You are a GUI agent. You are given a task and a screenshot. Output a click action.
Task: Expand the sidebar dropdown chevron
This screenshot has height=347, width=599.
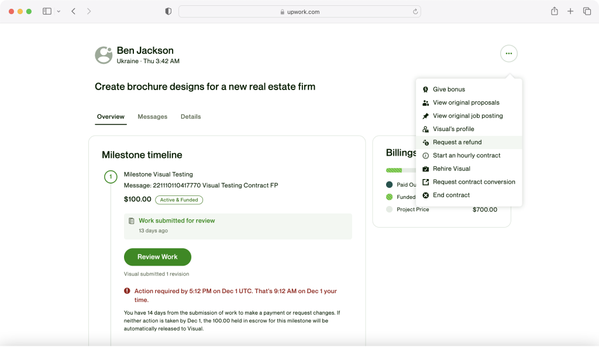coord(58,12)
